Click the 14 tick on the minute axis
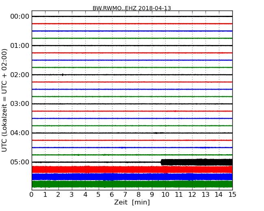 (219, 194)
